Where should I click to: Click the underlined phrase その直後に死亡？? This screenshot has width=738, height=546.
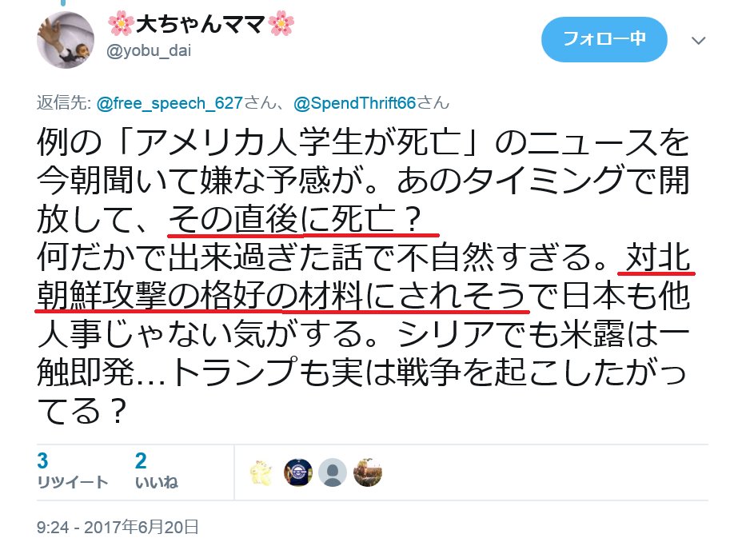click(x=294, y=220)
